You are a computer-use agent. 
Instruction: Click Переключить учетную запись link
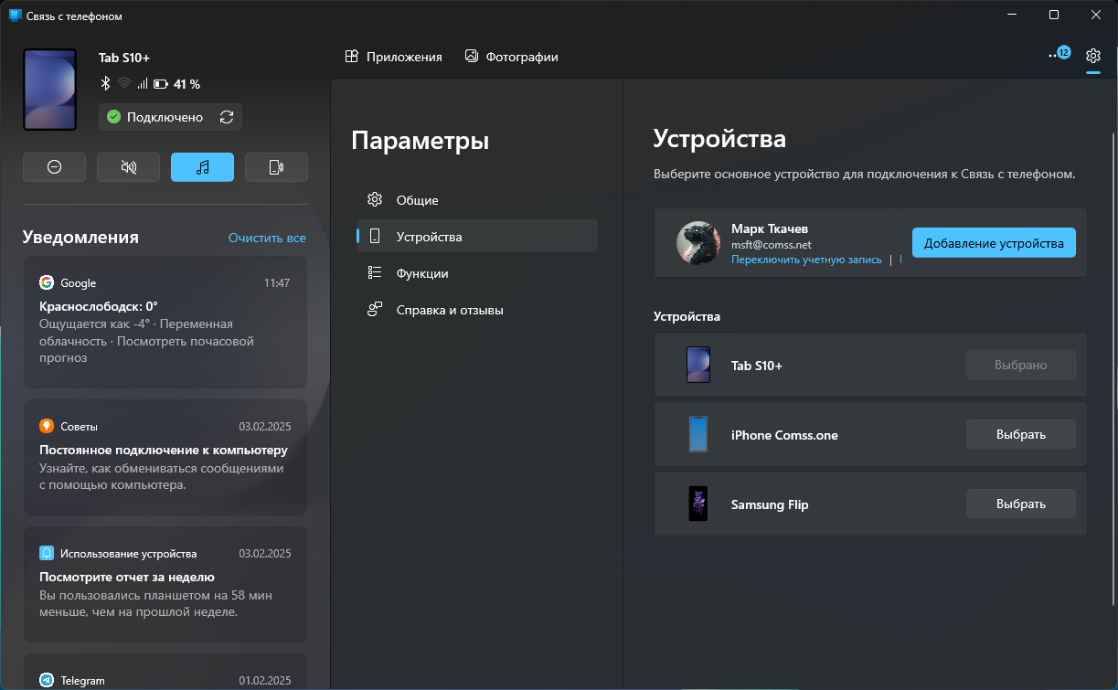[x=806, y=260]
